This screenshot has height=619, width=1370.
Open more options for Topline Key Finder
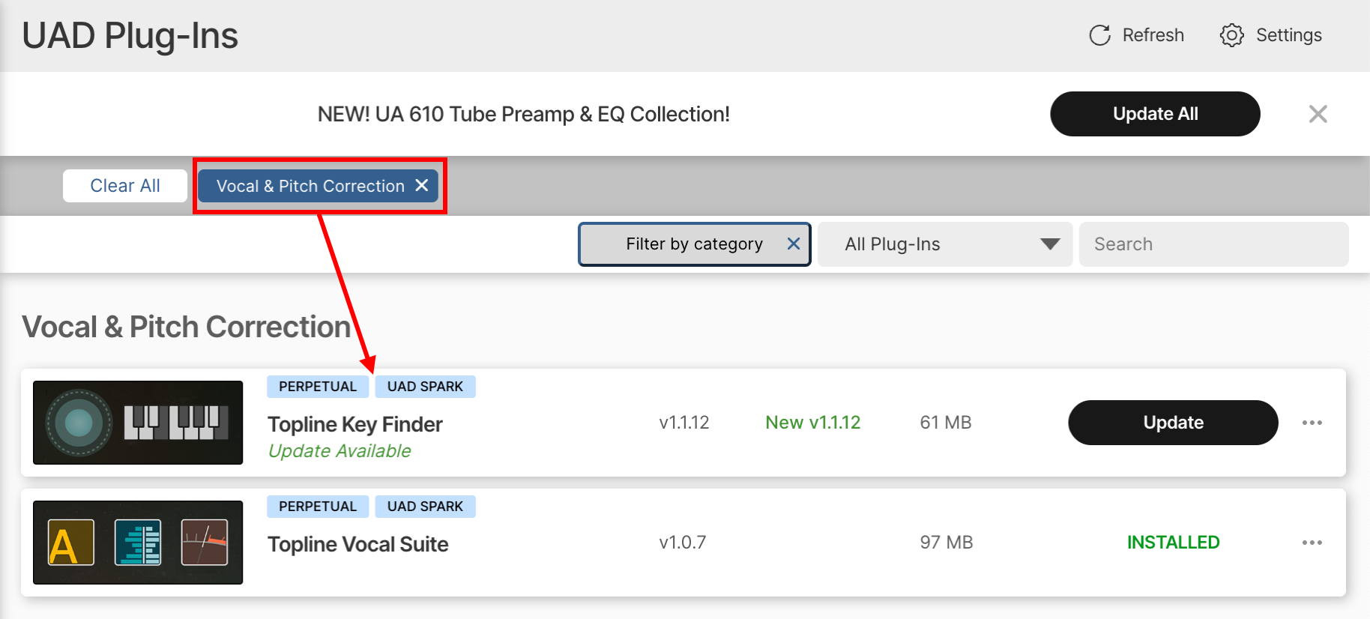[x=1312, y=423]
